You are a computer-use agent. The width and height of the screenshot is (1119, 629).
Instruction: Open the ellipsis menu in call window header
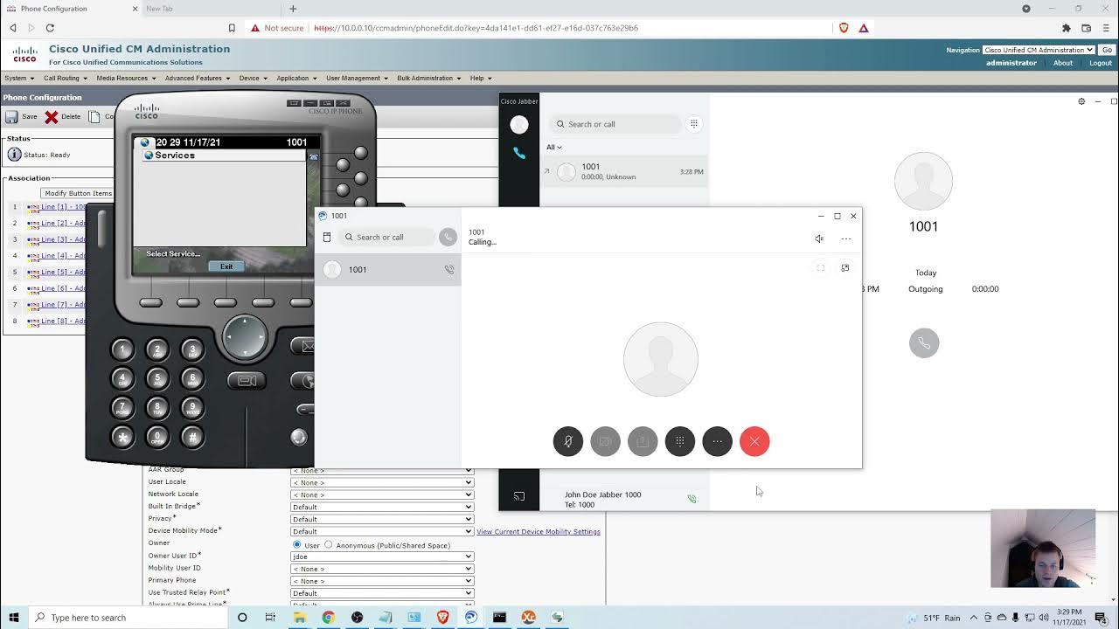[846, 238]
